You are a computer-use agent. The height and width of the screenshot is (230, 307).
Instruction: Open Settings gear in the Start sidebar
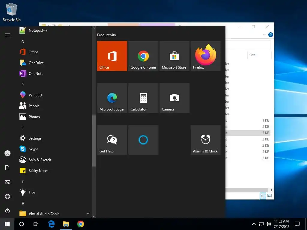[7, 196]
